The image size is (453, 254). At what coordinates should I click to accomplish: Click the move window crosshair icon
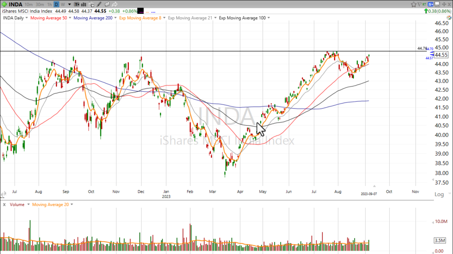click(444, 4)
